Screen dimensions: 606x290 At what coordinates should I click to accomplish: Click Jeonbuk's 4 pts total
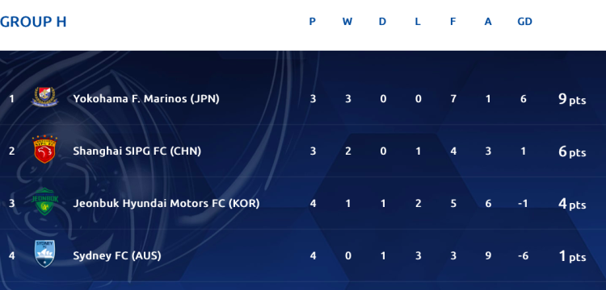(x=572, y=204)
